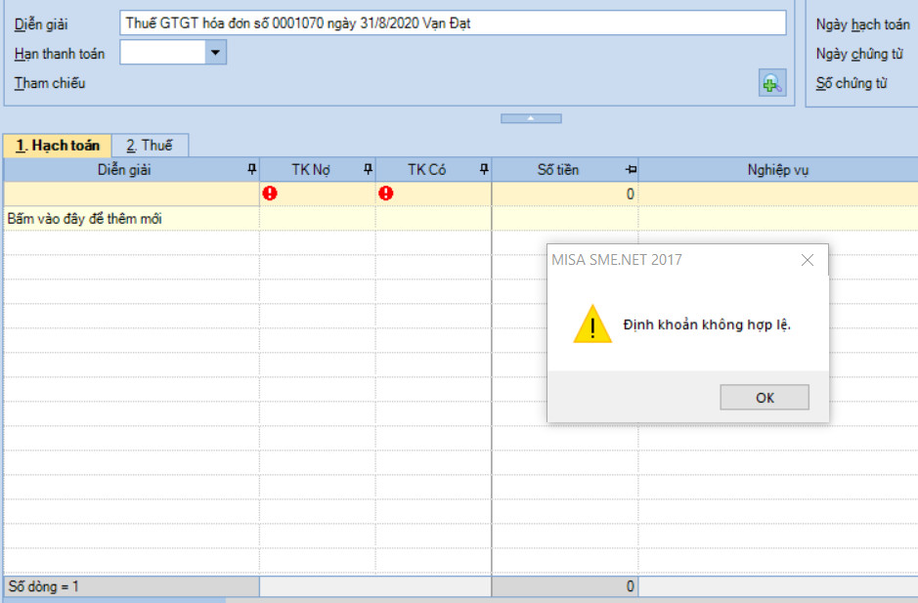
Task: Click the pin icon on TK Có column
Action: [x=484, y=170]
